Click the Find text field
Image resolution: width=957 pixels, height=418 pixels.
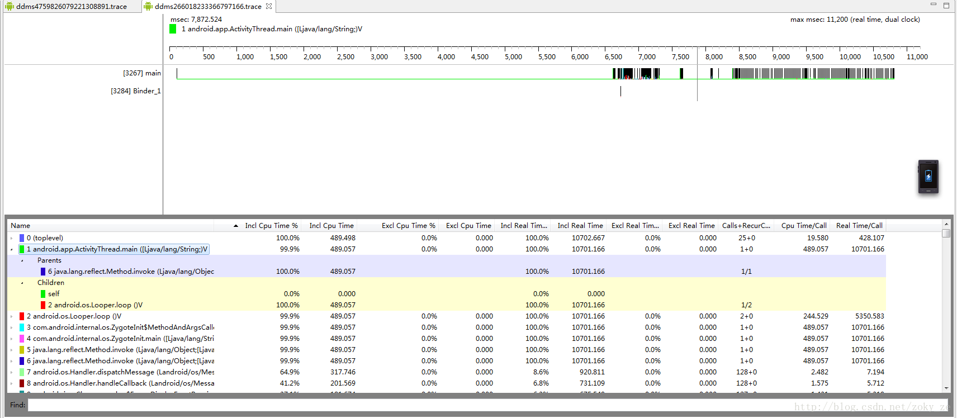tap(488, 405)
